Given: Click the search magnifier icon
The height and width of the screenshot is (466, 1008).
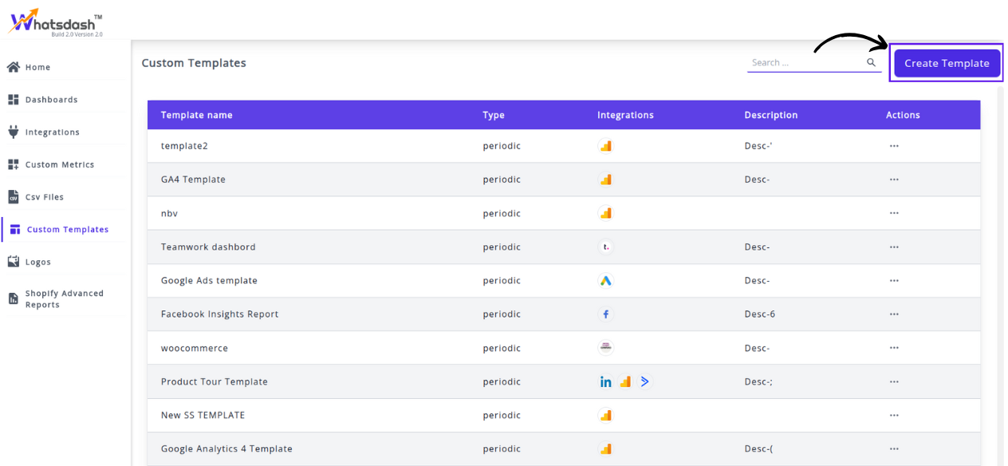Looking at the screenshot, I should (871, 62).
